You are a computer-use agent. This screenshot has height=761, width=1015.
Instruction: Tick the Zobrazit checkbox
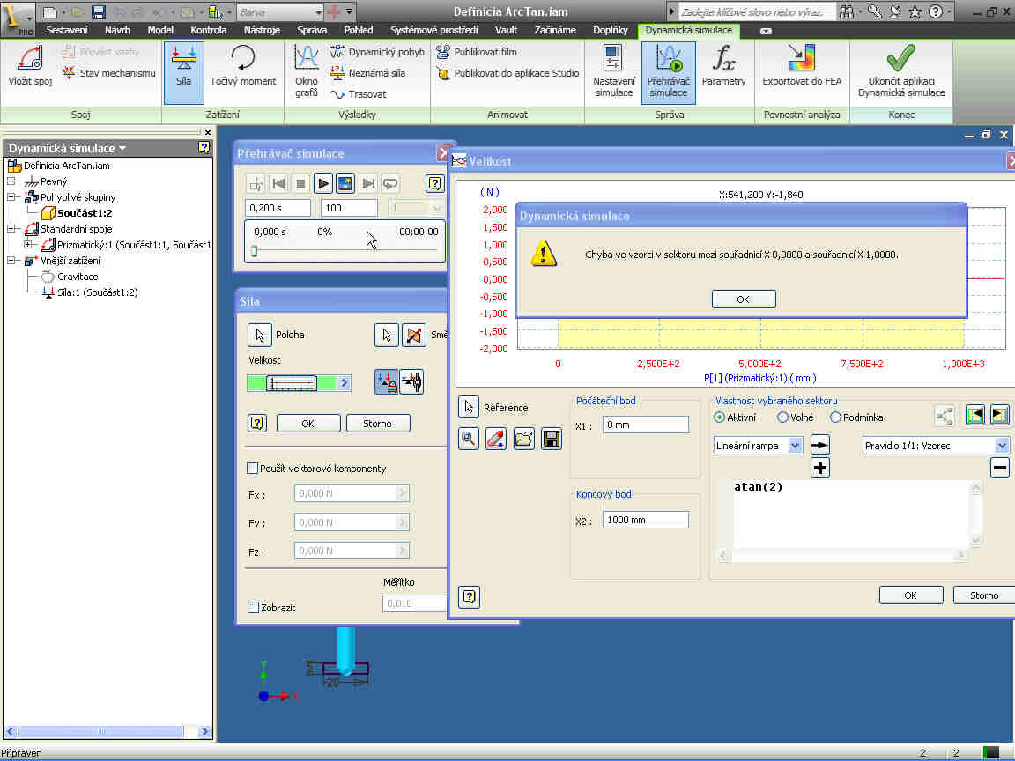[x=253, y=607]
